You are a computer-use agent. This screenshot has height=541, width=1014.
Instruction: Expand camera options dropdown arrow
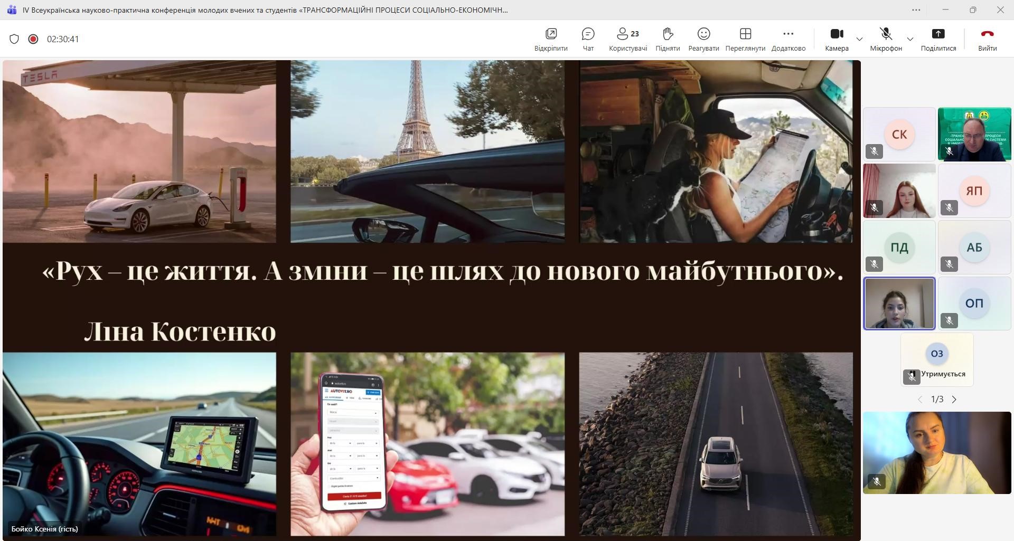click(x=859, y=39)
